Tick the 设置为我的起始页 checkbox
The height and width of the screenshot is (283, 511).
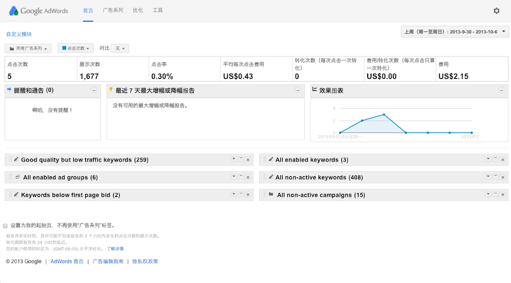(5, 226)
